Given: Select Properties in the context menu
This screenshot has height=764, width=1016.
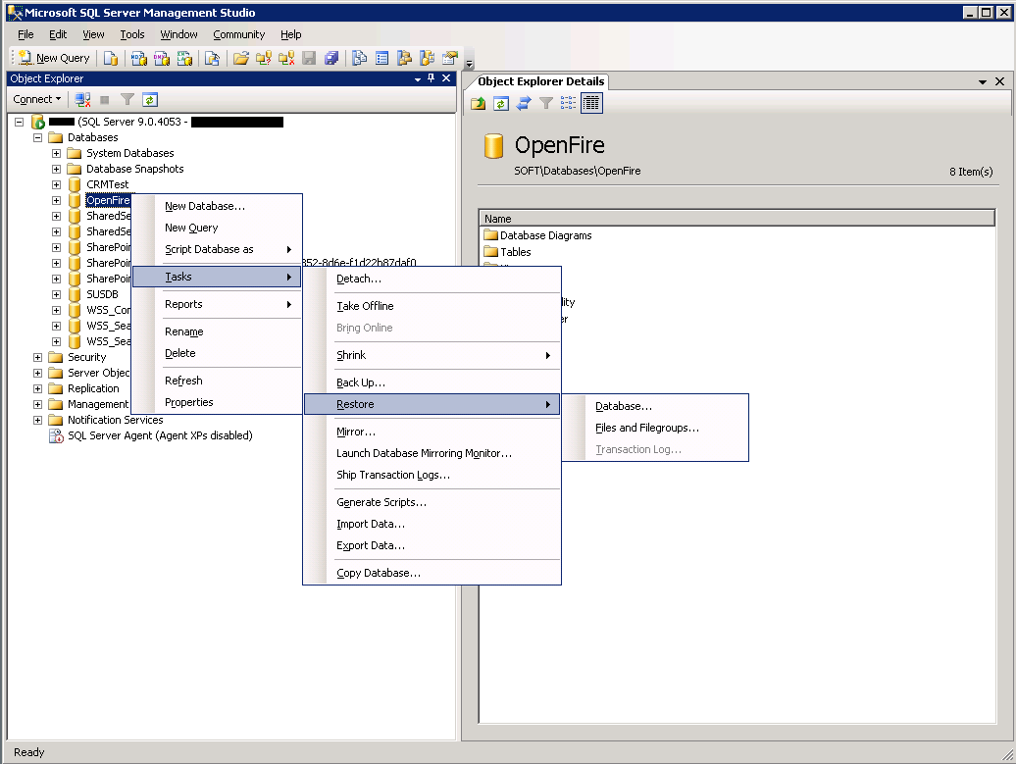Looking at the screenshot, I should pos(217,402).
